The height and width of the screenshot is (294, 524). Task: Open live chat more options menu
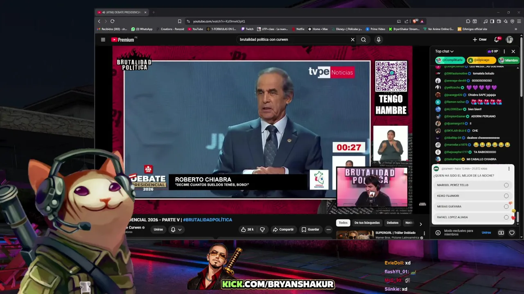(504, 51)
